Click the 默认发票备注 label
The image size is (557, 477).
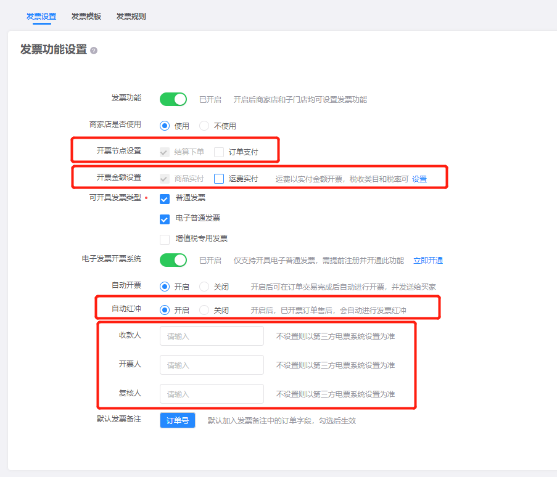pyautogui.click(x=119, y=419)
